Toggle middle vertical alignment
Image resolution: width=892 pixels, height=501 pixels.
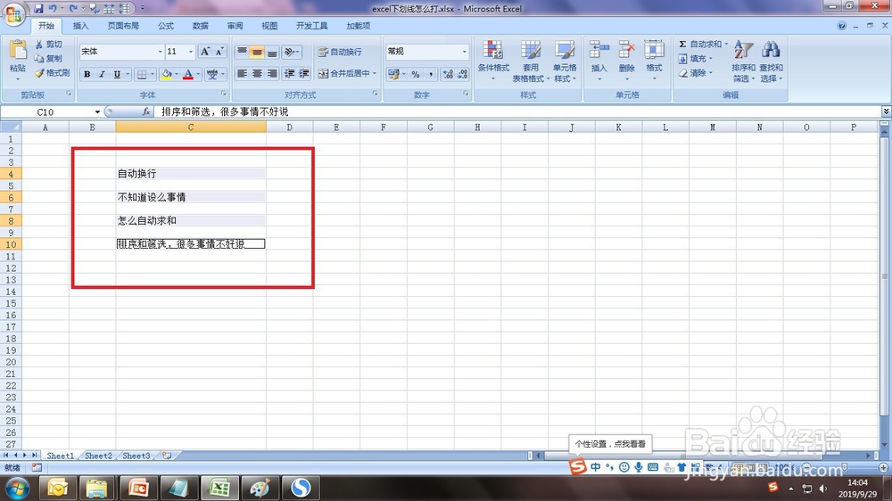click(257, 53)
